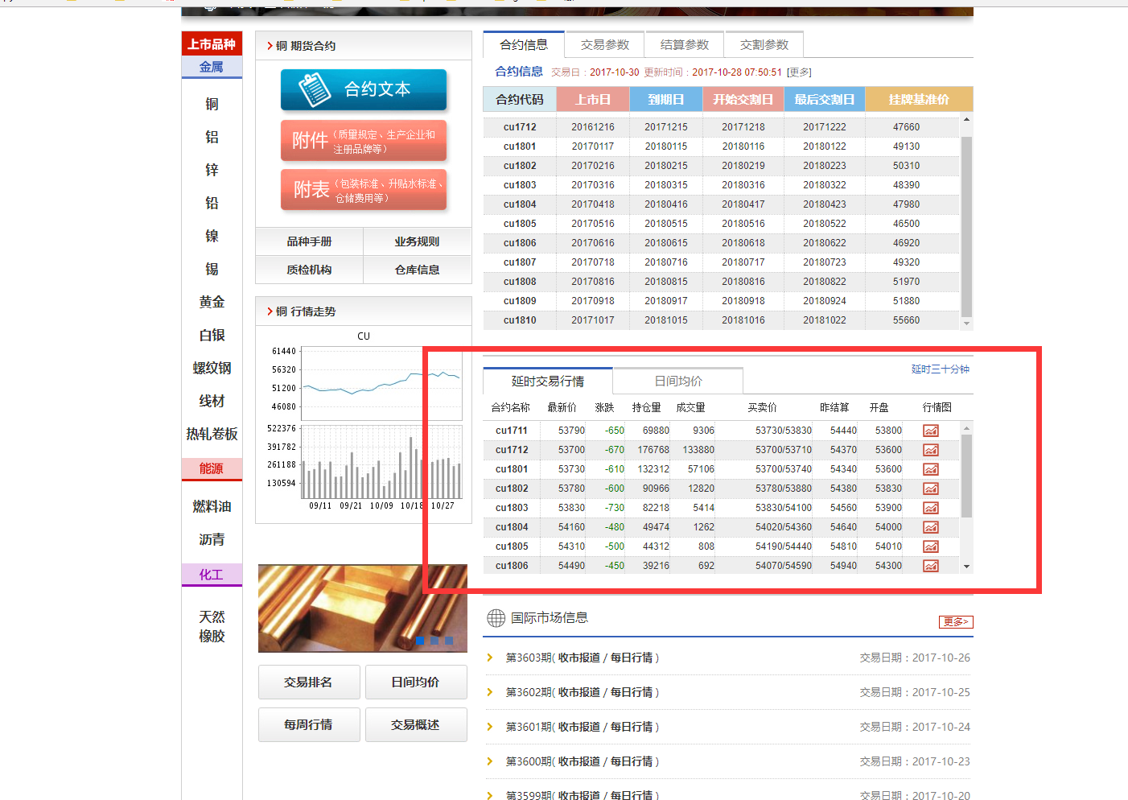
Task: Select 铜 in the metals sidebar
Action: [x=212, y=104]
